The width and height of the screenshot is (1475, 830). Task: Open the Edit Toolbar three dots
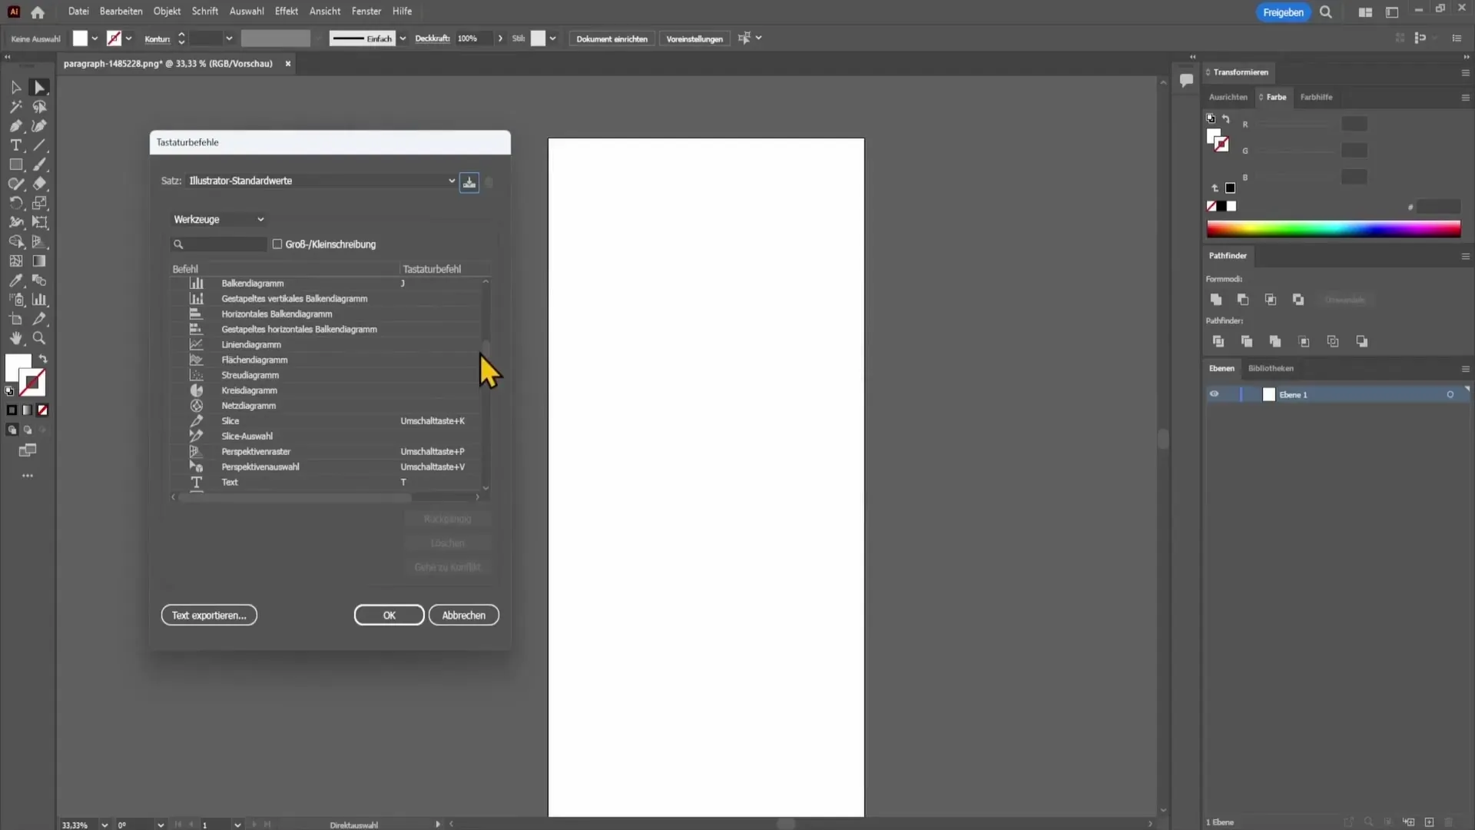[28, 476]
